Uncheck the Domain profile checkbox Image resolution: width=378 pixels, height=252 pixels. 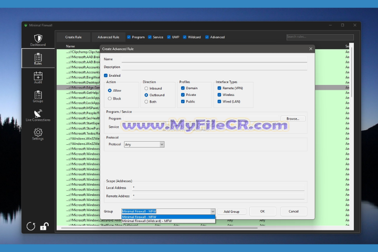(183, 88)
